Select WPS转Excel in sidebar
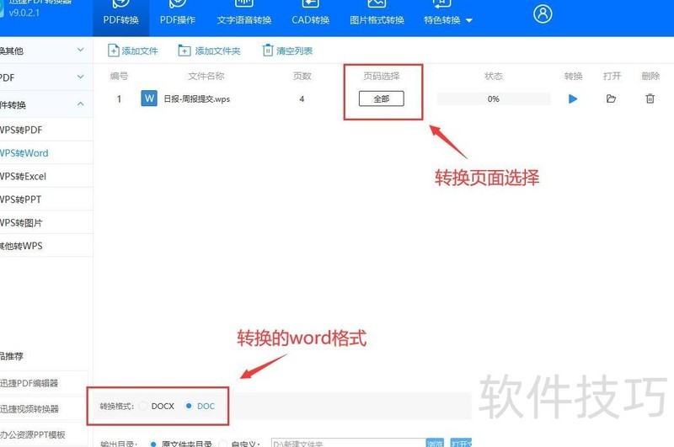The height and width of the screenshot is (447, 674). click(x=46, y=176)
